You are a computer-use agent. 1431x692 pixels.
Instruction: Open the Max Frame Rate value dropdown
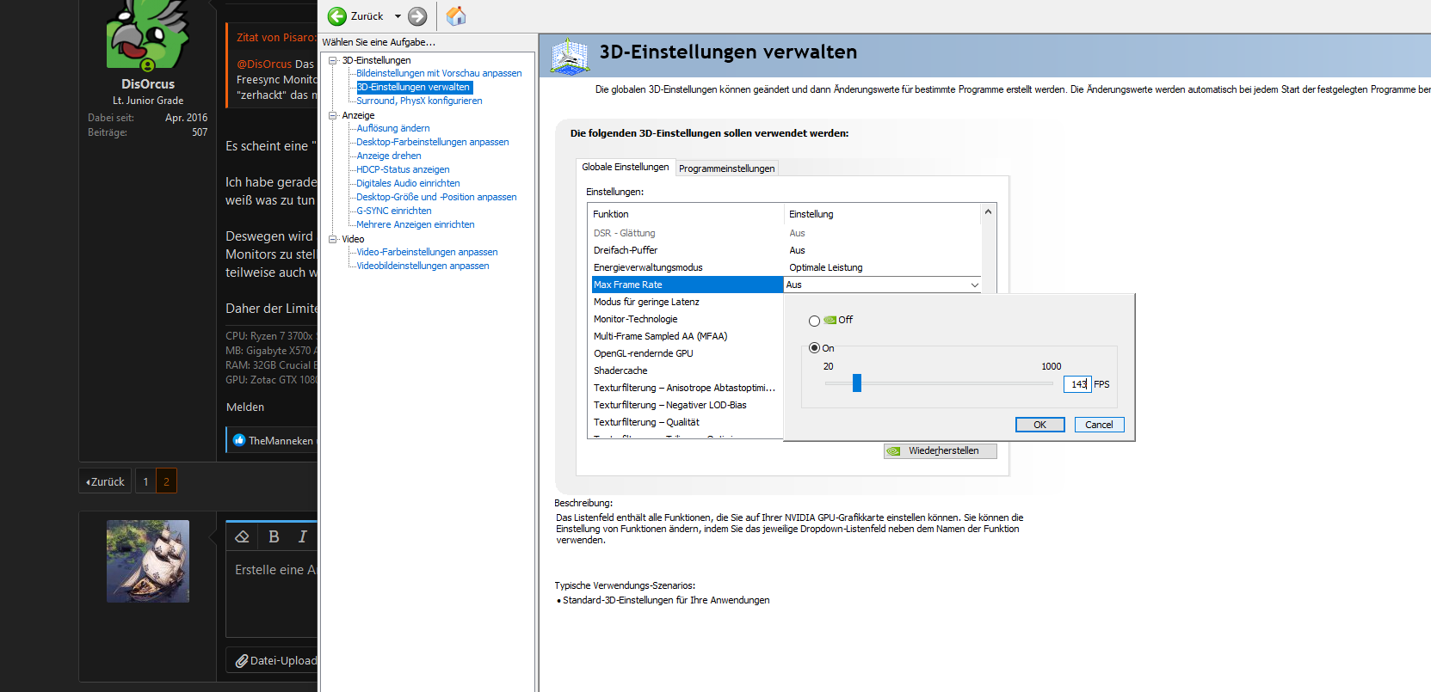point(975,285)
